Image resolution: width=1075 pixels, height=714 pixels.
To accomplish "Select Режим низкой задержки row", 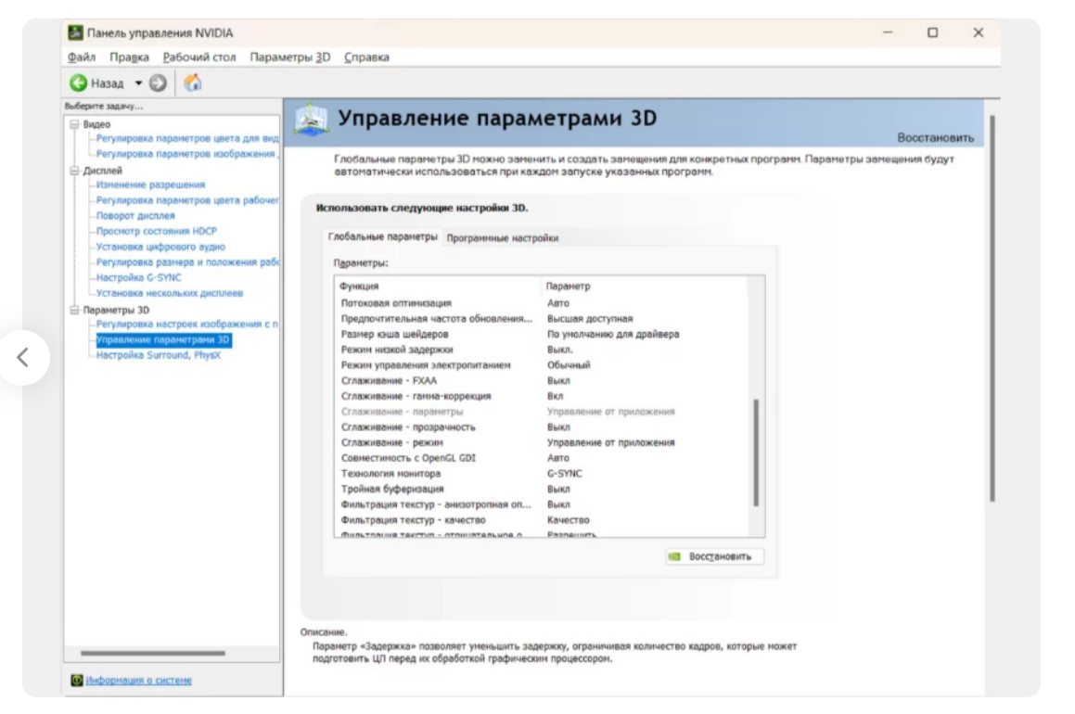I will click(x=543, y=350).
